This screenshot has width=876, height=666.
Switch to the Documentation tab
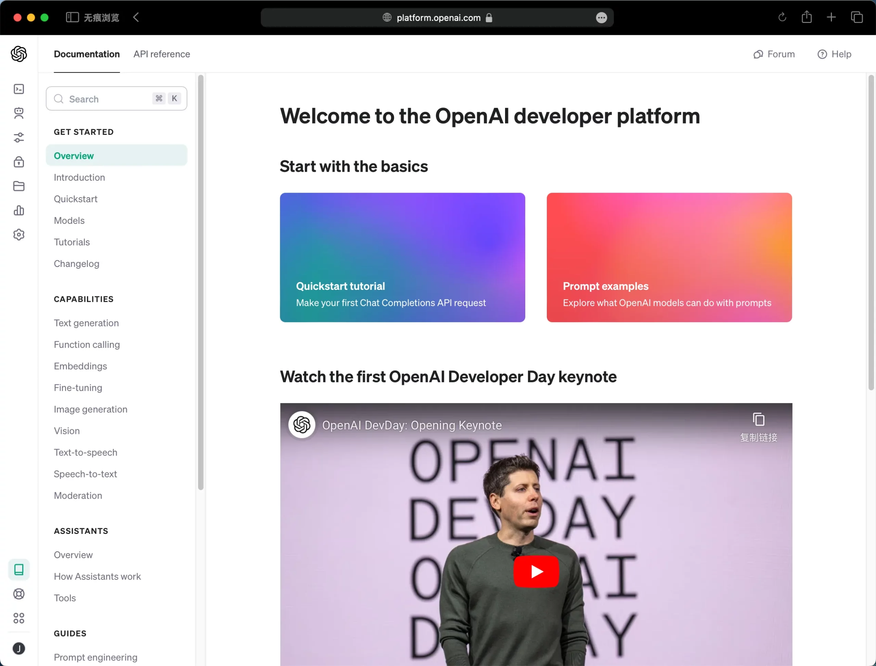(x=87, y=54)
